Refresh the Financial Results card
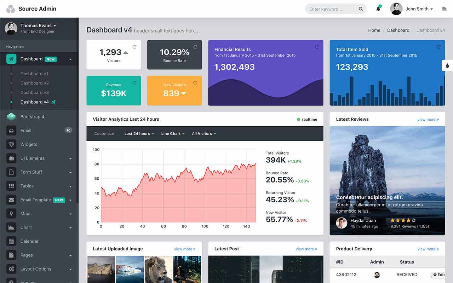453x283 pixels. (x=317, y=47)
